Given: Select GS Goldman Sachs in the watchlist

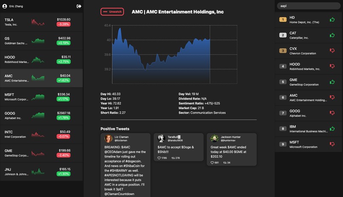Looking at the screenshot, I should click(x=41, y=41).
